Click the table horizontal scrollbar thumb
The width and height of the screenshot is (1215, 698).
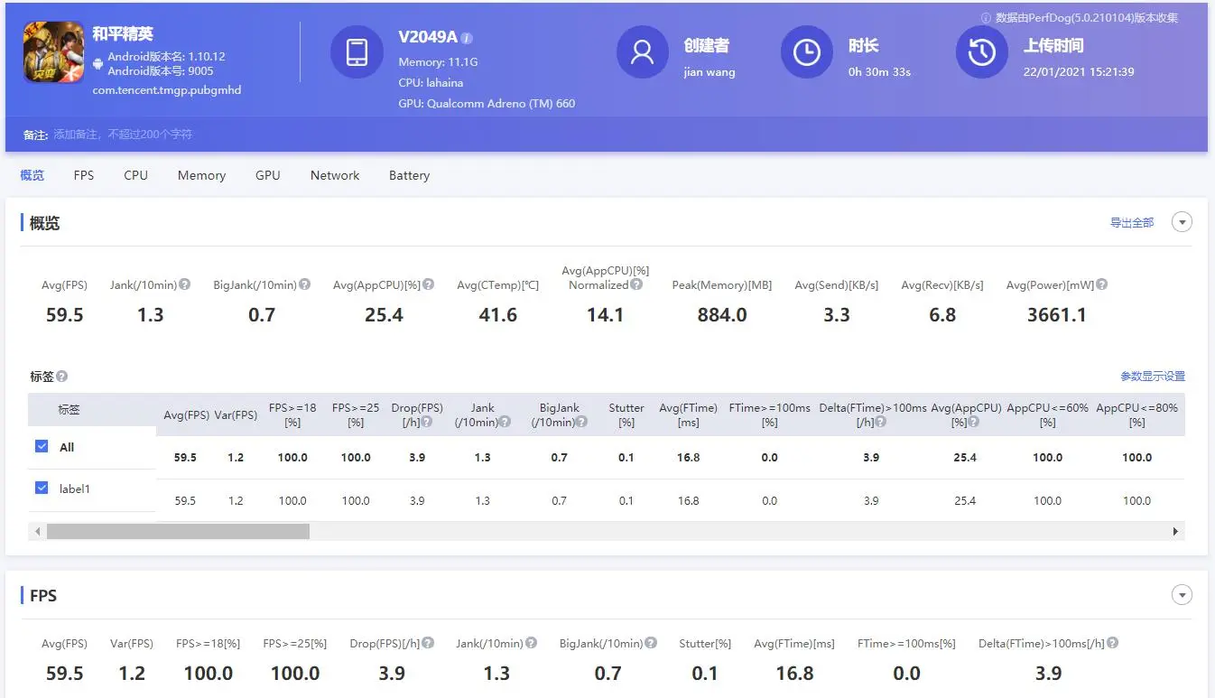tap(178, 531)
